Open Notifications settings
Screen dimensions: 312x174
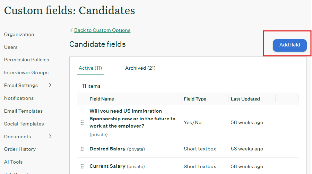pyautogui.click(x=19, y=98)
